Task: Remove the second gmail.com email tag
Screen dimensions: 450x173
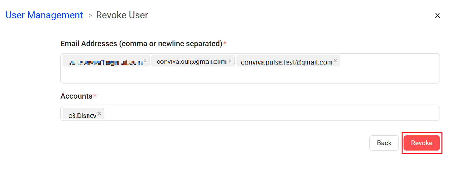Action: click(230, 60)
